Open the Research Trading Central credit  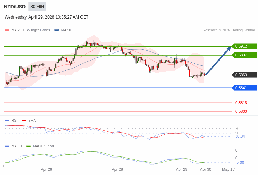point(229,30)
